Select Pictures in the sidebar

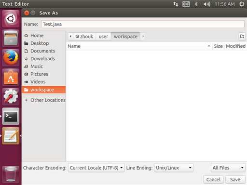pos(44,74)
